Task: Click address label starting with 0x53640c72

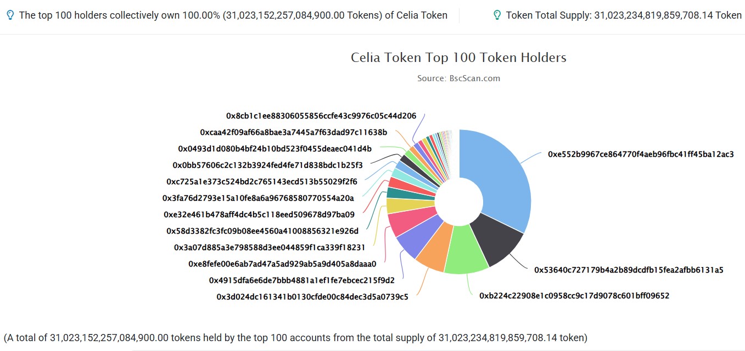Action: [629, 270]
